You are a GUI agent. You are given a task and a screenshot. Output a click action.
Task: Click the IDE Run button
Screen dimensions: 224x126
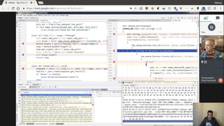pyautogui.click(x=168, y=18)
